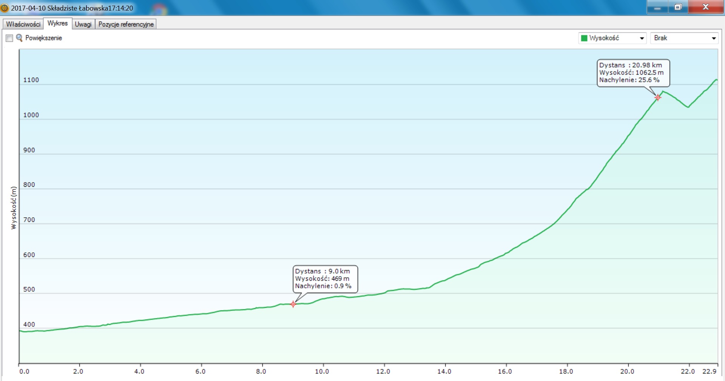Image resolution: width=725 pixels, height=381 pixels.
Task: Close the Składziste Łabowska track window
Action: tap(705, 8)
